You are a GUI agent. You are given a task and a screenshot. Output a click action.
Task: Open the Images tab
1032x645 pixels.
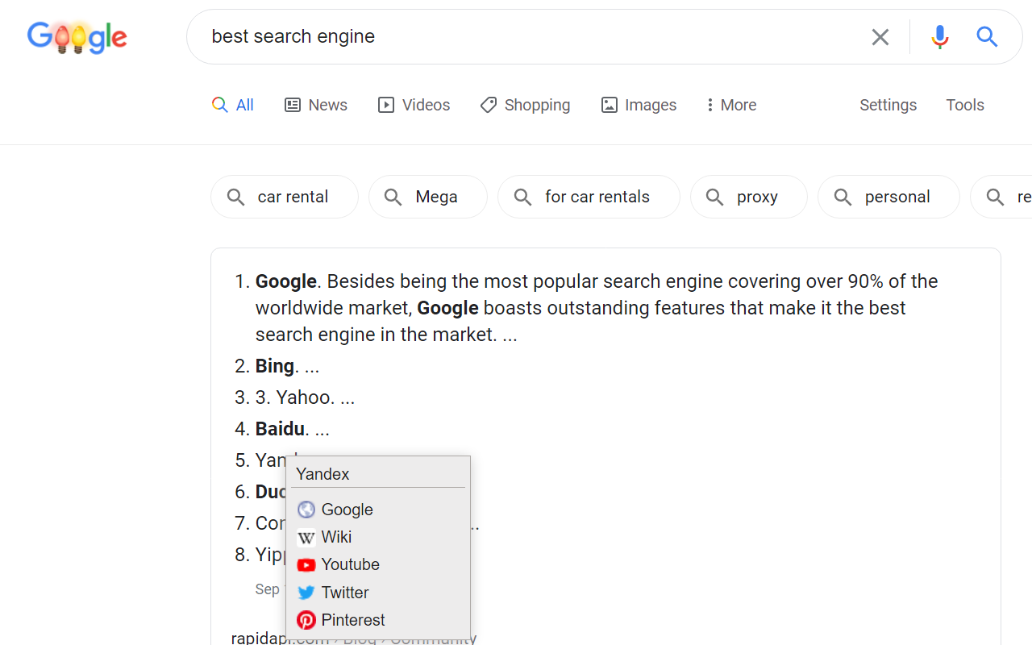click(x=639, y=105)
